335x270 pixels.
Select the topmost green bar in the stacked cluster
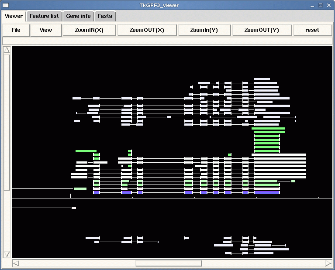click(268, 129)
